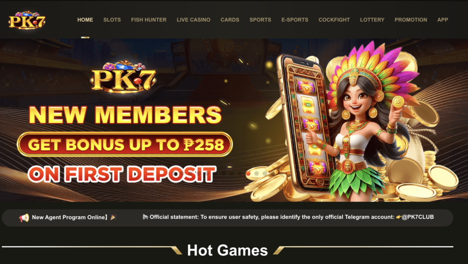This screenshot has width=468, height=264.
Task: Click the gold coin held by the character
Action: (398, 102)
